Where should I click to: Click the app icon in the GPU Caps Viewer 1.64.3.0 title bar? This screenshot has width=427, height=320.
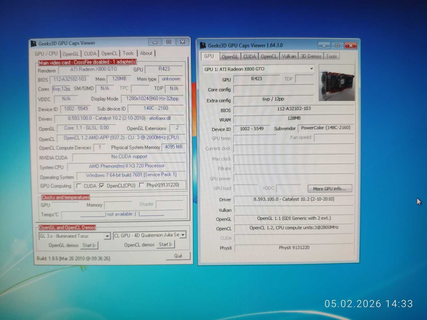(203, 46)
